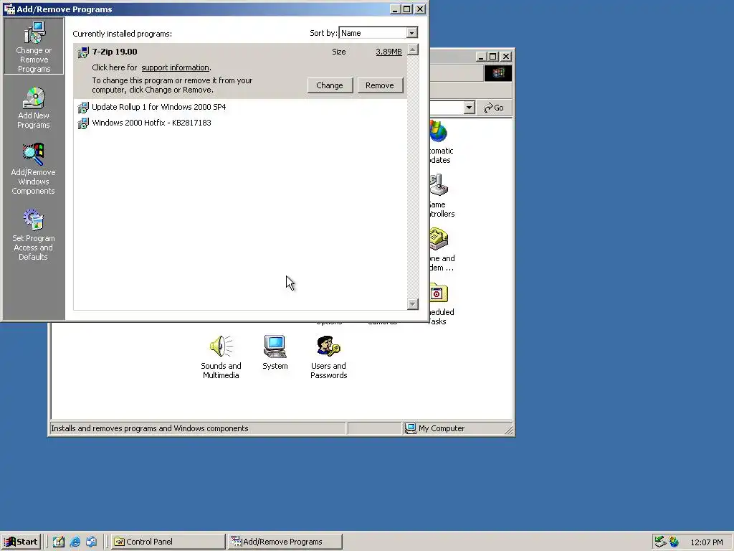Viewport: 734px width, 551px height.
Task: Click the program list scroll up arrow
Action: [x=412, y=50]
